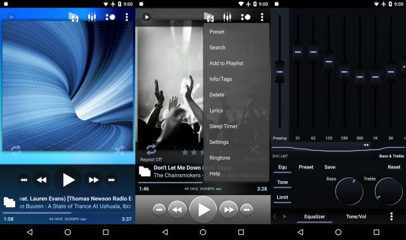Click the Preamp slider handle
Viewport: 406px width, 240px height.
pos(280,72)
